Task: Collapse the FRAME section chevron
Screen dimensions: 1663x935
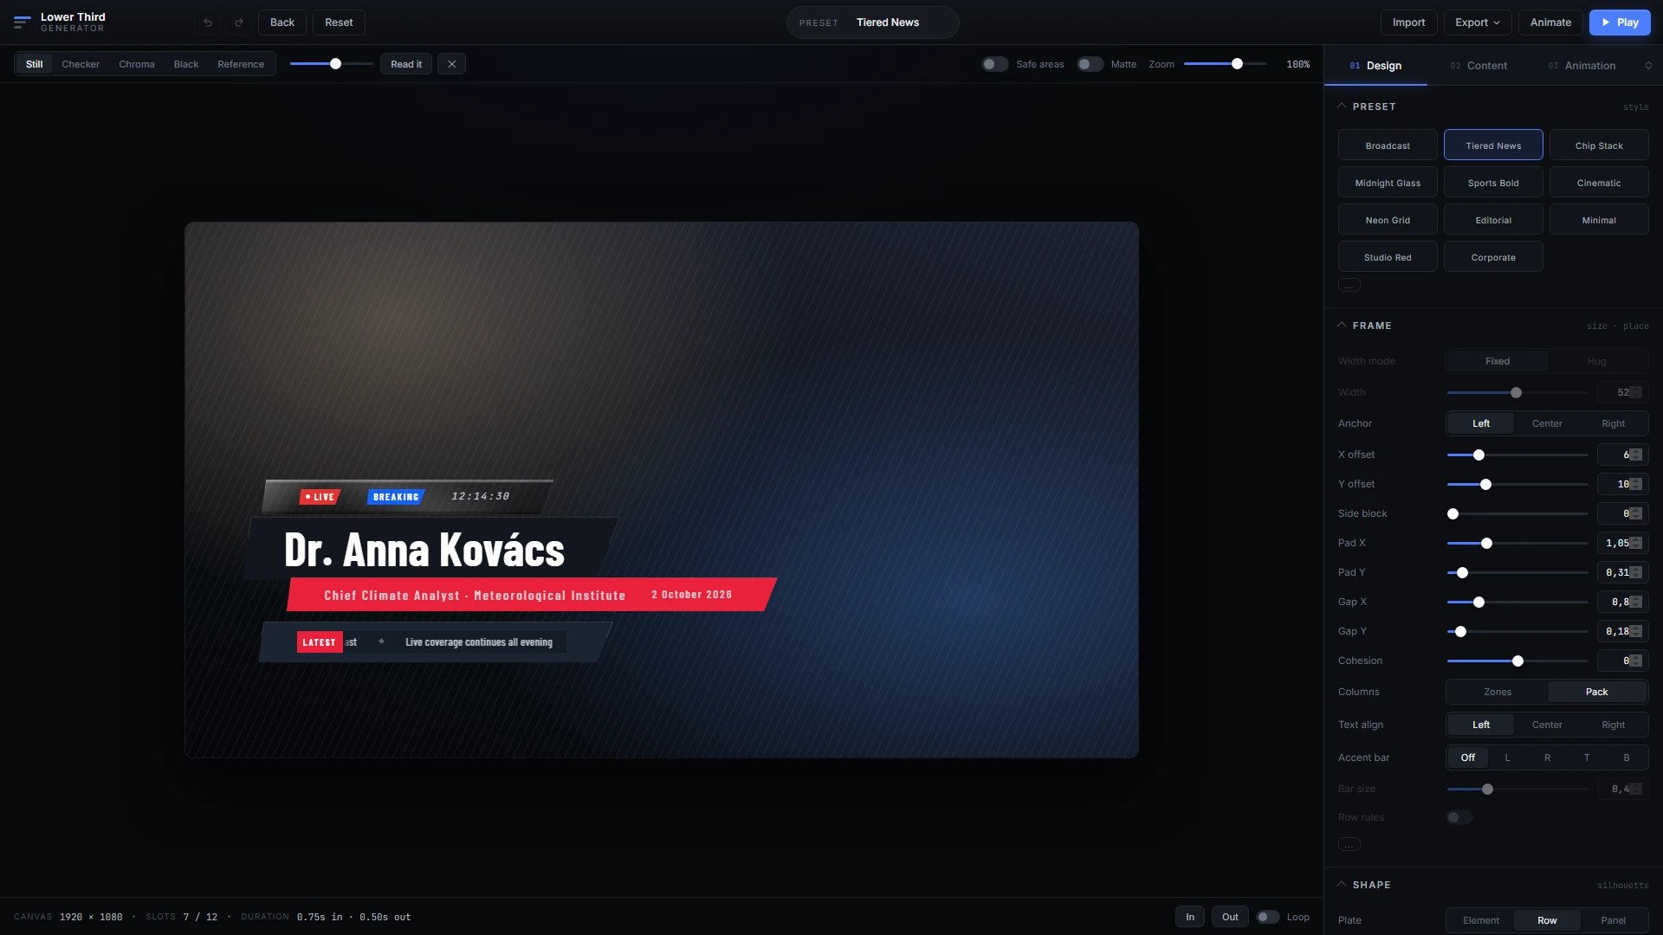Action: tap(1342, 325)
